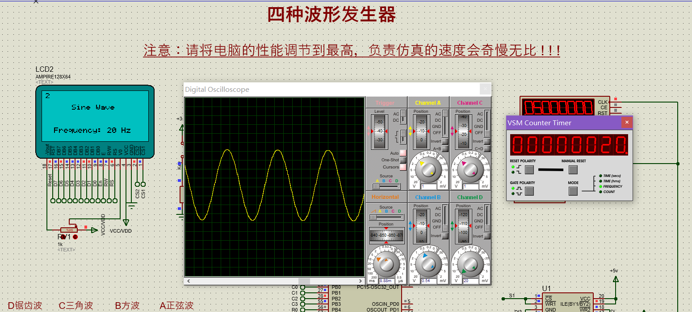Click the oscilloscope scrollbar right arrow
692x312 pixels.
tap(361, 281)
